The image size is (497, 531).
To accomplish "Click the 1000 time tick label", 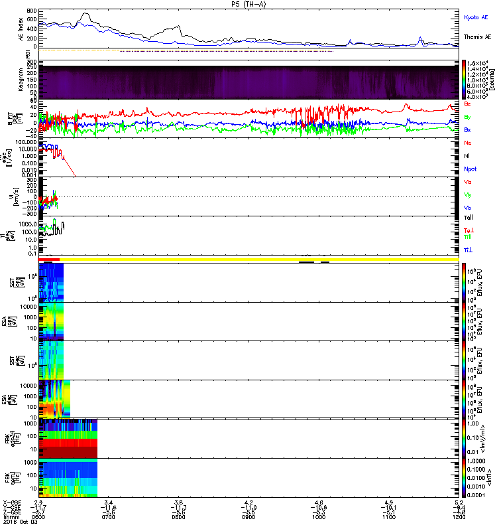I will pos(319,517).
